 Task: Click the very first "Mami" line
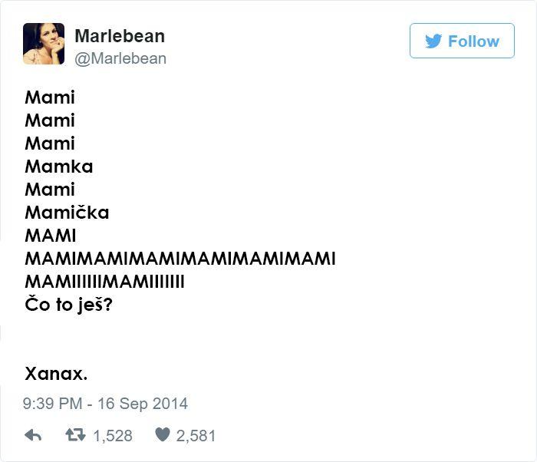[50, 97]
